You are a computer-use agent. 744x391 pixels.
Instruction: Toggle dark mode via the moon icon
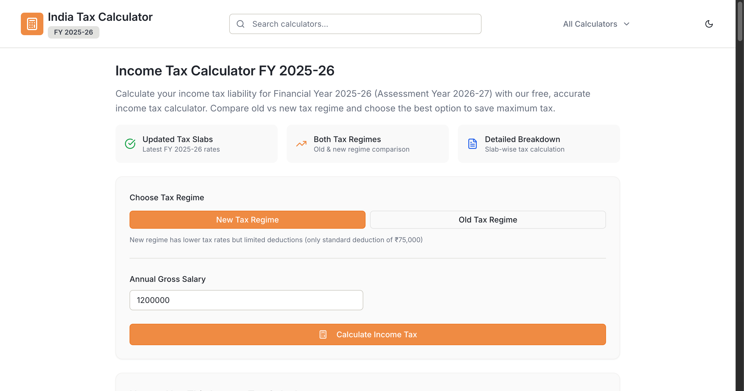pyautogui.click(x=709, y=24)
